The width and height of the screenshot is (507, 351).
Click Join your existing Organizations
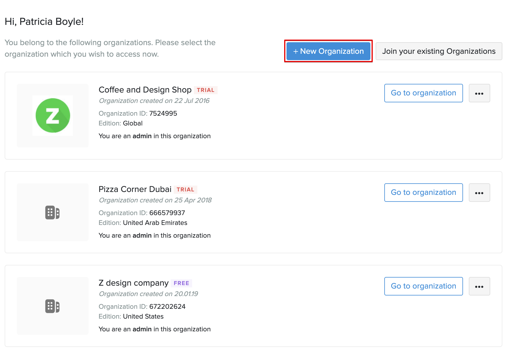tap(438, 51)
